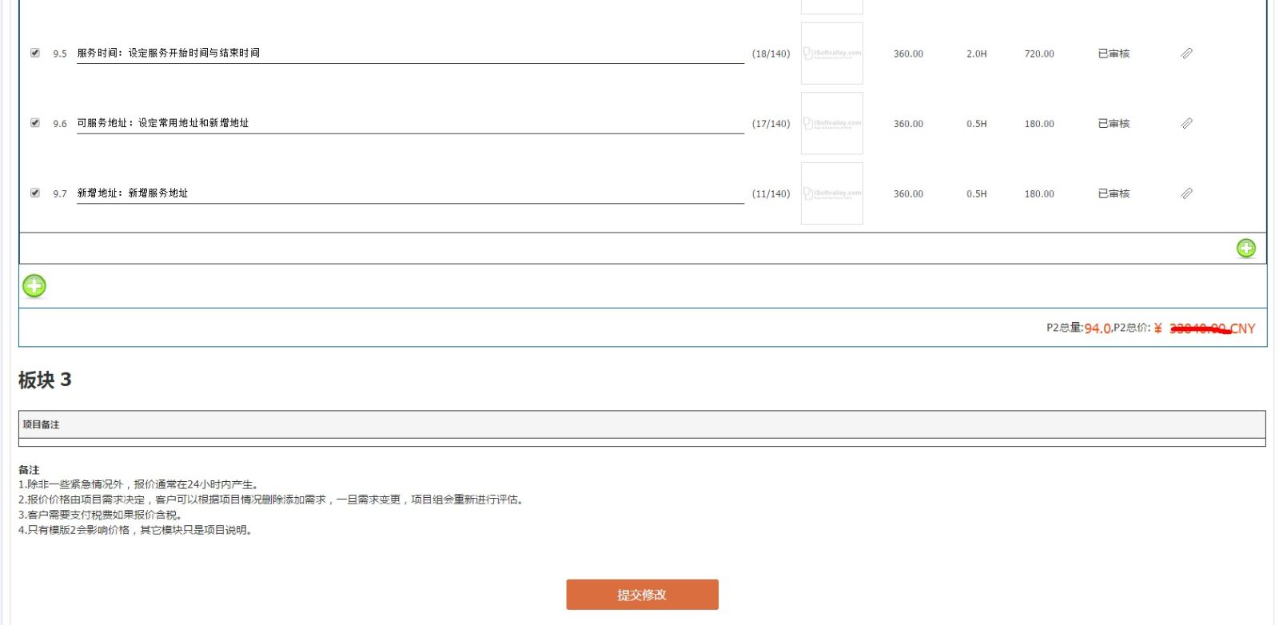Click the paperclip icon for item 9.7

coord(1186,193)
